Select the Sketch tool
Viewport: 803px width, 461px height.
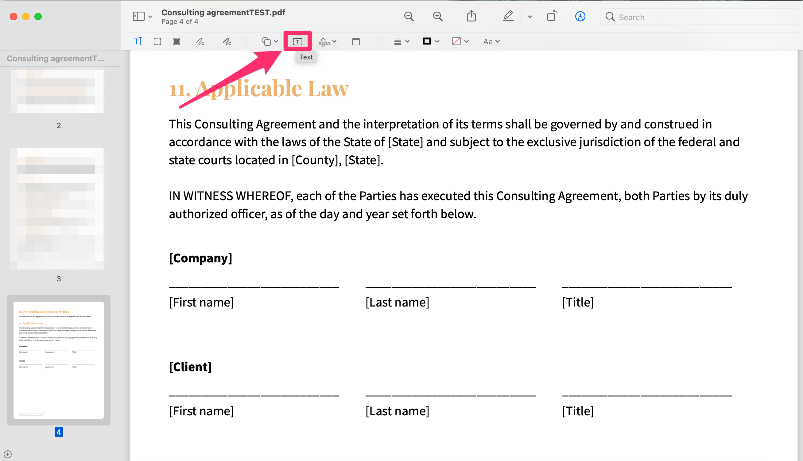[x=200, y=41]
